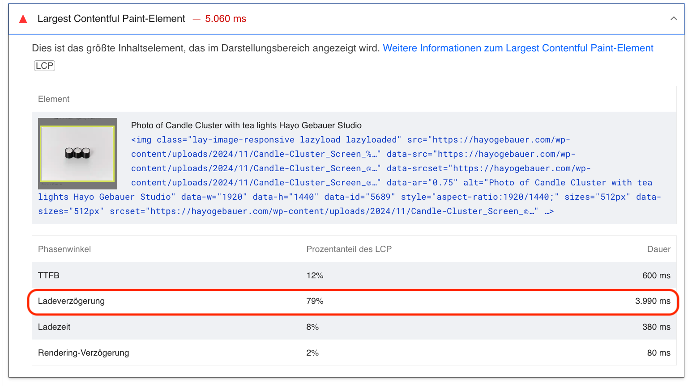This screenshot has height=386, width=692.
Task: Click the 'Prozentanteil des LCP' column header
Action: [349, 249]
